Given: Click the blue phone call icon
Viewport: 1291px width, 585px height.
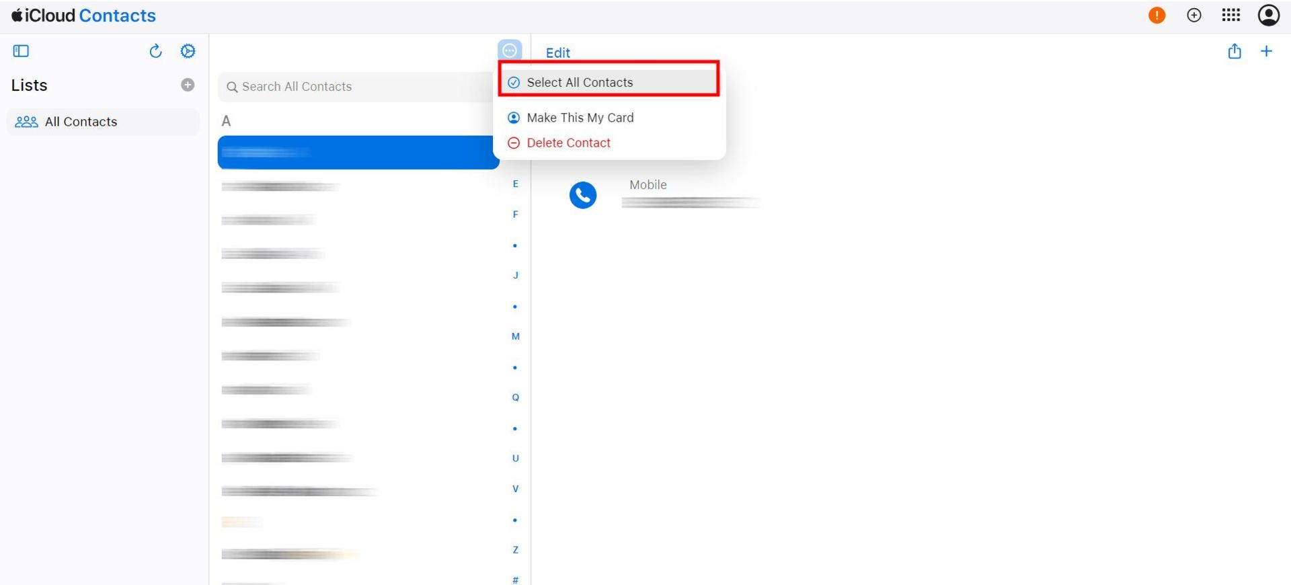Looking at the screenshot, I should 583,195.
